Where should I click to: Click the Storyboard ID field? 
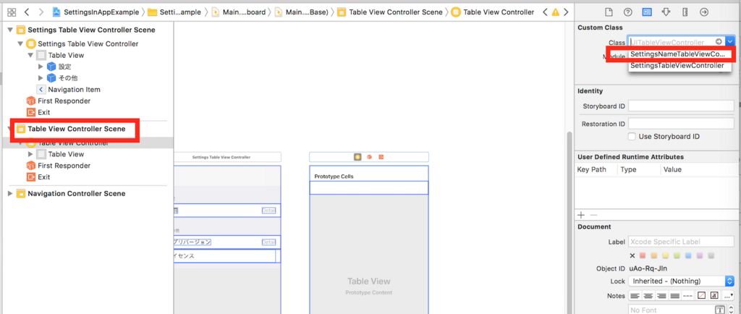681,106
